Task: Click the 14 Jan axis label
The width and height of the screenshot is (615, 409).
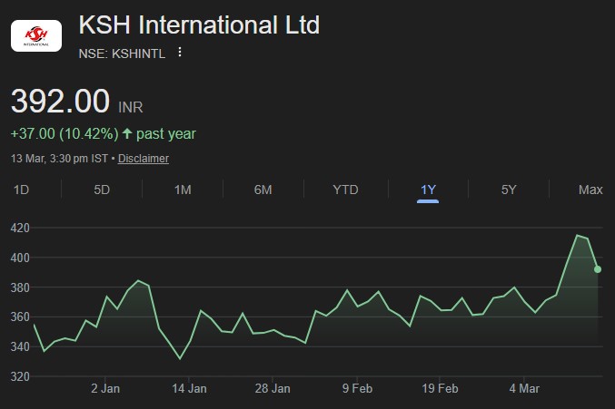Action: pos(189,389)
